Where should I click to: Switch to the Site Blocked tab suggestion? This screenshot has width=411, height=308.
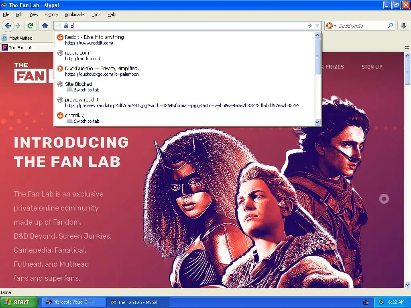click(x=184, y=87)
